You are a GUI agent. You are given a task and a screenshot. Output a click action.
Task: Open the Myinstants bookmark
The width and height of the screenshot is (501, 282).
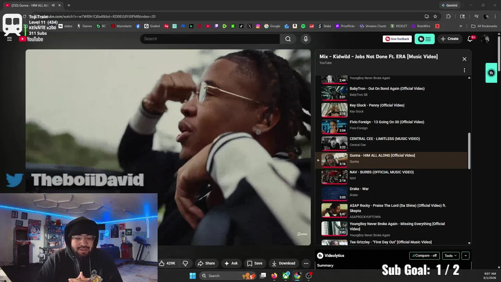[122, 26]
